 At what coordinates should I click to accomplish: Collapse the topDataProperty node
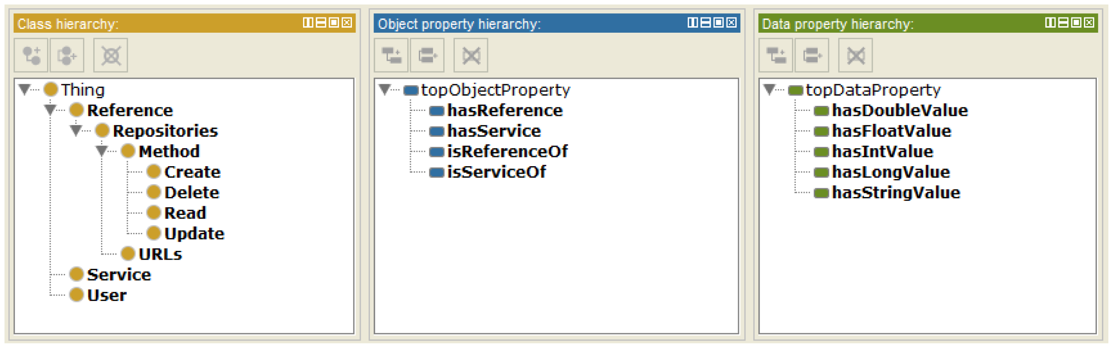(769, 89)
